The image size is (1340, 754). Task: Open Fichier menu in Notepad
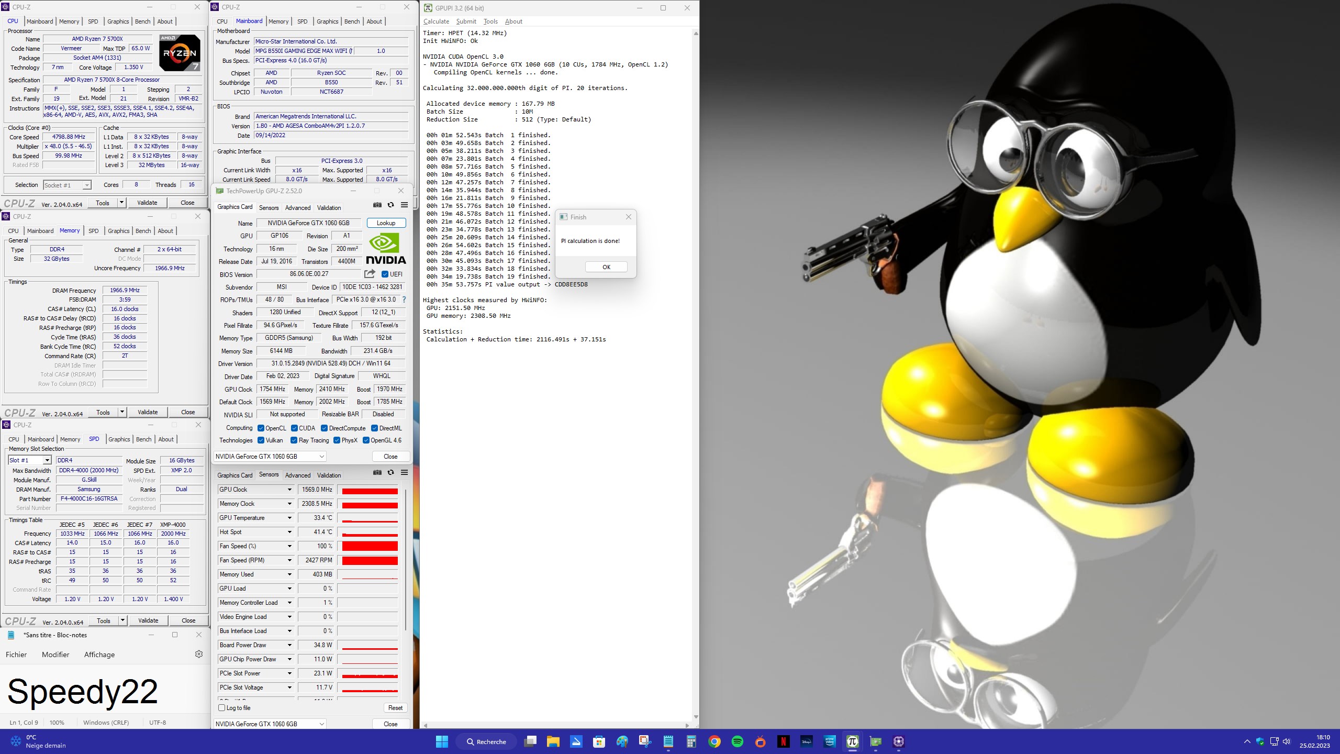pos(16,655)
